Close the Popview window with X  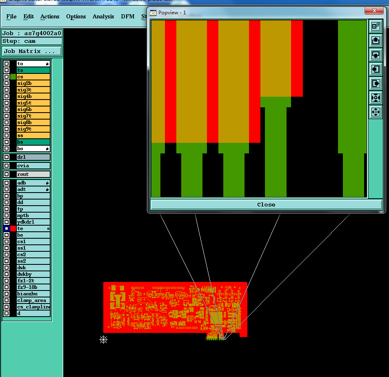tap(375, 11)
